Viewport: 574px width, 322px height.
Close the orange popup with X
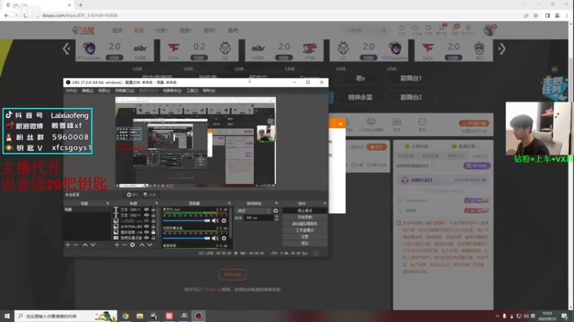pyautogui.click(x=340, y=124)
